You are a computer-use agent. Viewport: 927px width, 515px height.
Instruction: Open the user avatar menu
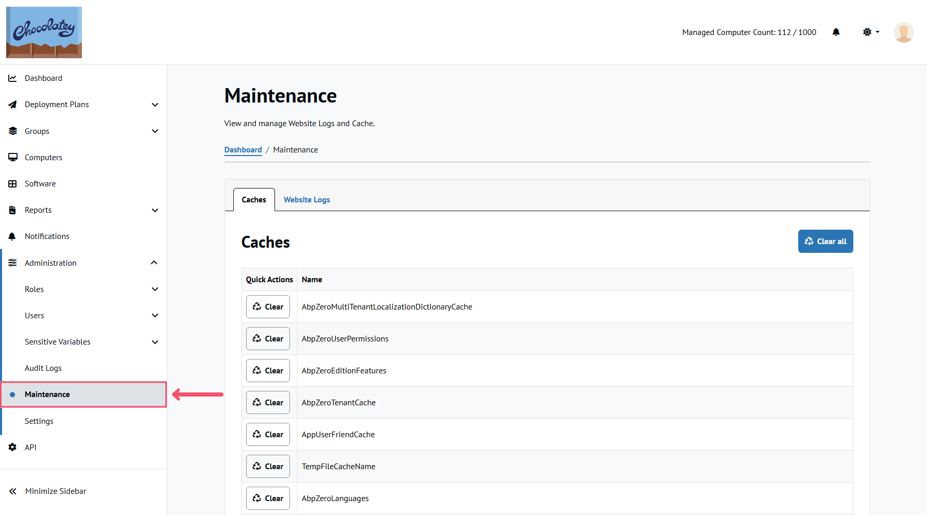point(903,32)
